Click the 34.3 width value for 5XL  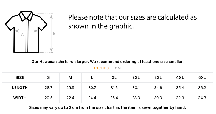click(x=202, y=98)
